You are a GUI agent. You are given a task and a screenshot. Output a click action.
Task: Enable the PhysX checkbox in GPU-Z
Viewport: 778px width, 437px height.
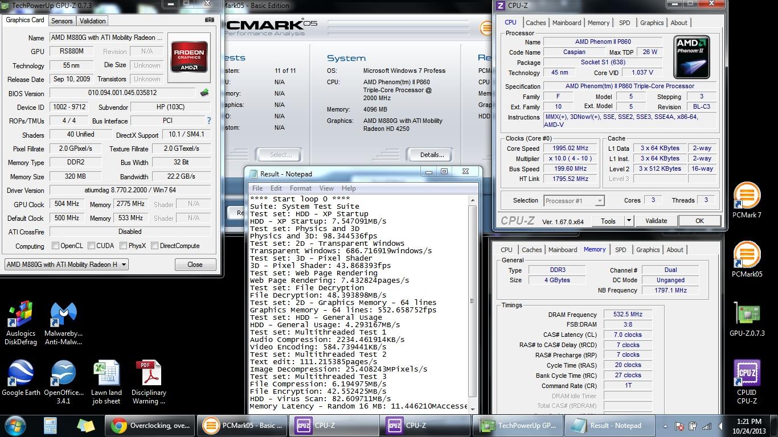coord(124,246)
